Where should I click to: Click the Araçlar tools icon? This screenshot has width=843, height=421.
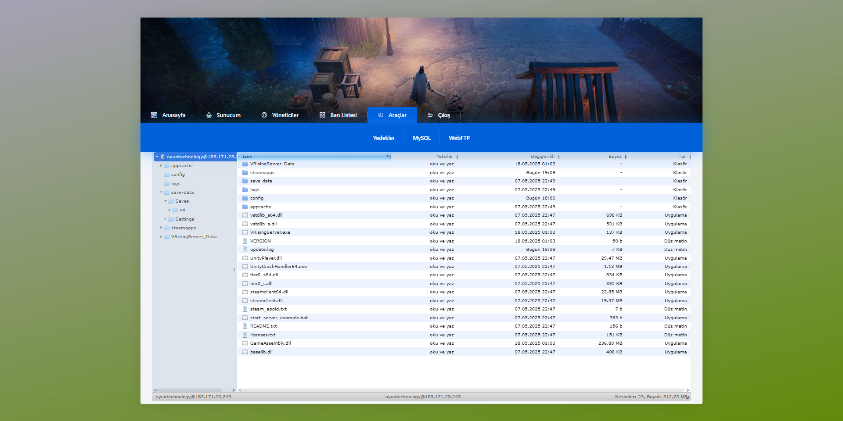coord(381,115)
